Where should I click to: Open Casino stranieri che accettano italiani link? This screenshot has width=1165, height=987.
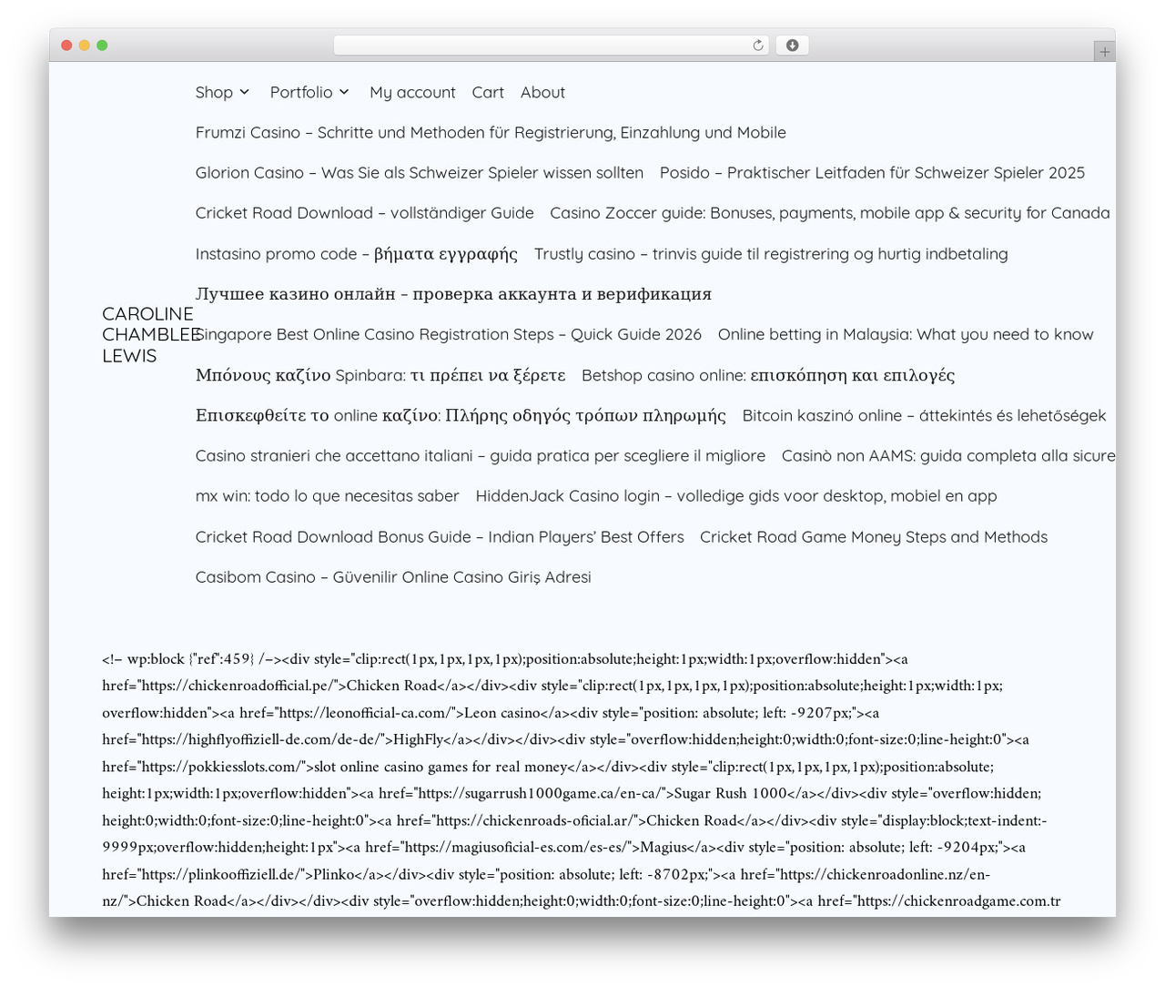pyautogui.click(x=481, y=456)
